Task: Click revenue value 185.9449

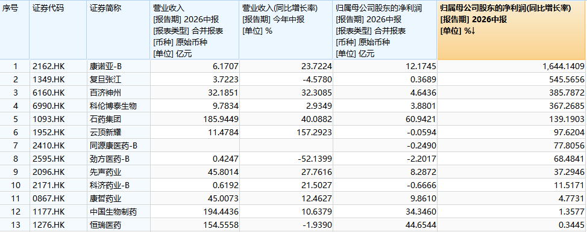Action: [221, 120]
